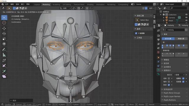Open the Help menu
The height and width of the screenshot is (106, 189).
click(x=28, y=4)
